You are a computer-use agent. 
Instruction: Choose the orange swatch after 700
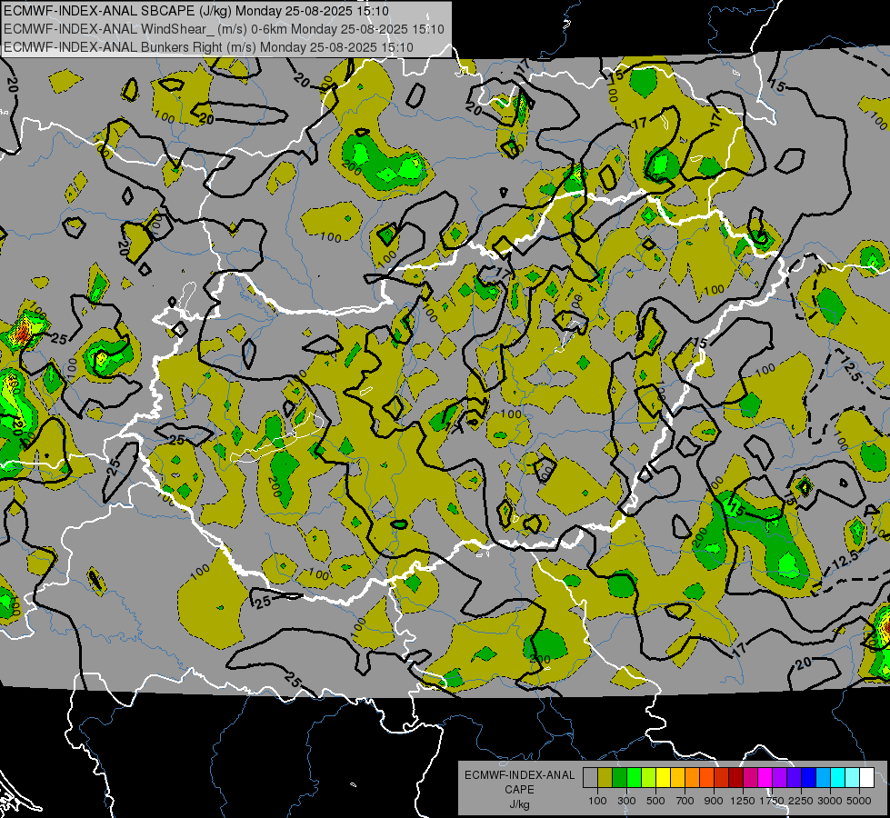coord(692,777)
